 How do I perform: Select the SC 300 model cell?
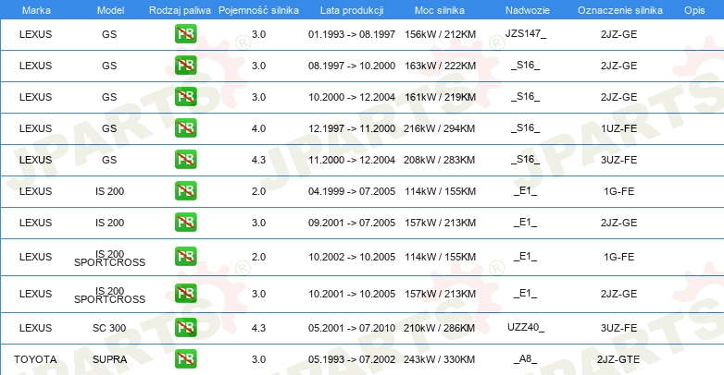[109, 328]
